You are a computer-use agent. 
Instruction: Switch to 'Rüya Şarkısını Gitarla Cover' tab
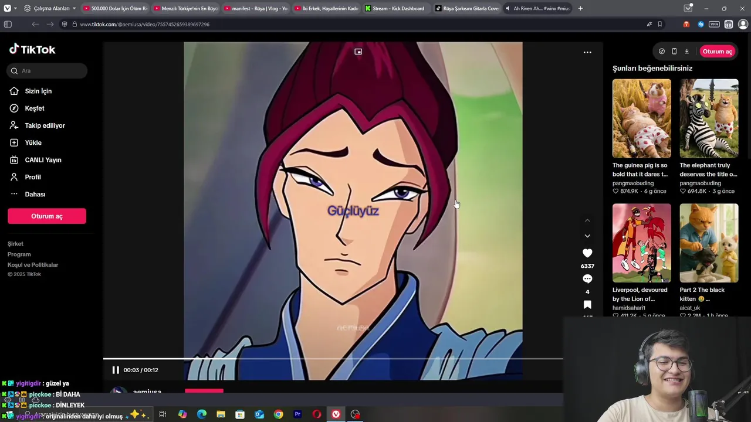point(467,8)
